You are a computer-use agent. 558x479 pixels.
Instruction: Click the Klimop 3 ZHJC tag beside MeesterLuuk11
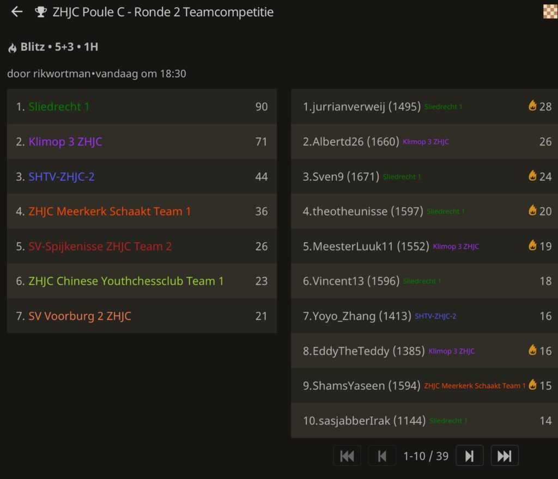pyautogui.click(x=456, y=246)
